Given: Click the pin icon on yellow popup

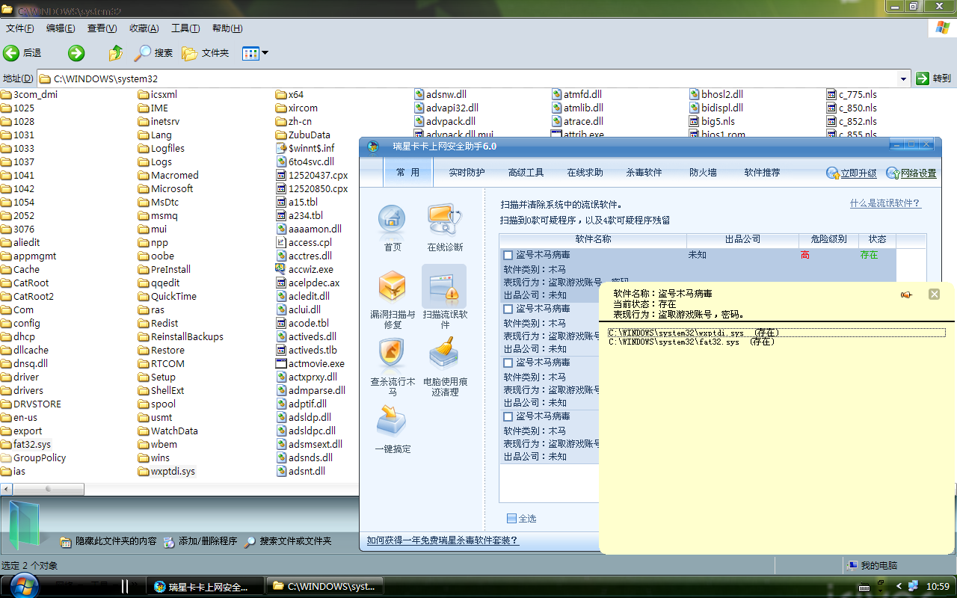Looking at the screenshot, I should pyautogui.click(x=906, y=295).
